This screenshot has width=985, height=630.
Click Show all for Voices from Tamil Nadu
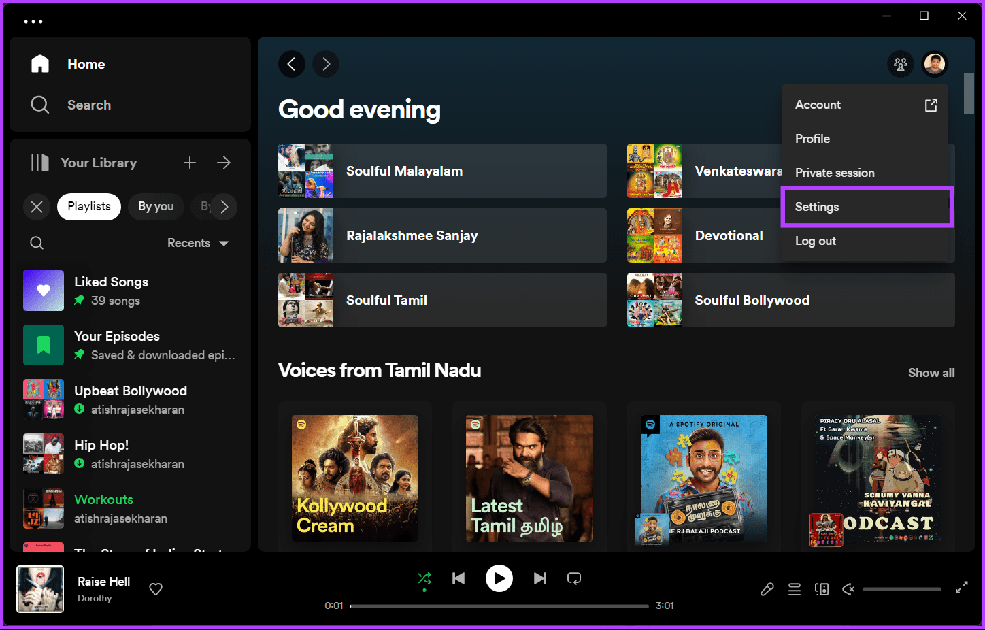pos(931,373)
